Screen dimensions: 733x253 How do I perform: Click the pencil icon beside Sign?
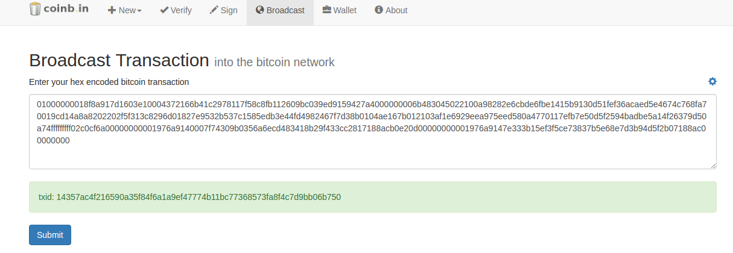pyautogui.click(x=214, y=10)
